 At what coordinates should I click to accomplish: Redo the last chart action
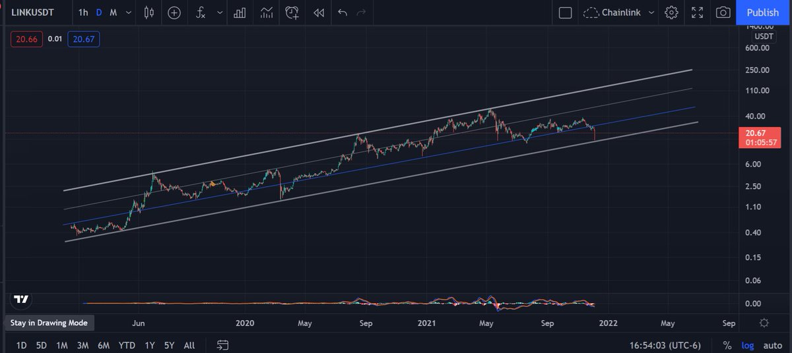[x=361, y=13]
